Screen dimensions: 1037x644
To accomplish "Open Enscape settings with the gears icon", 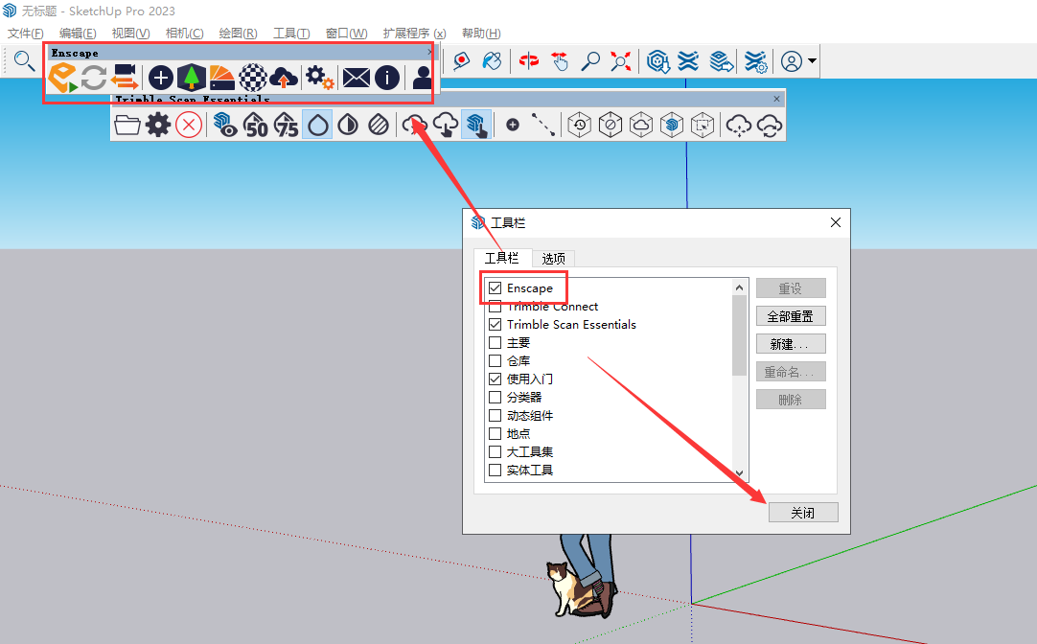I will pyautogui.click(x=317, y=78).
